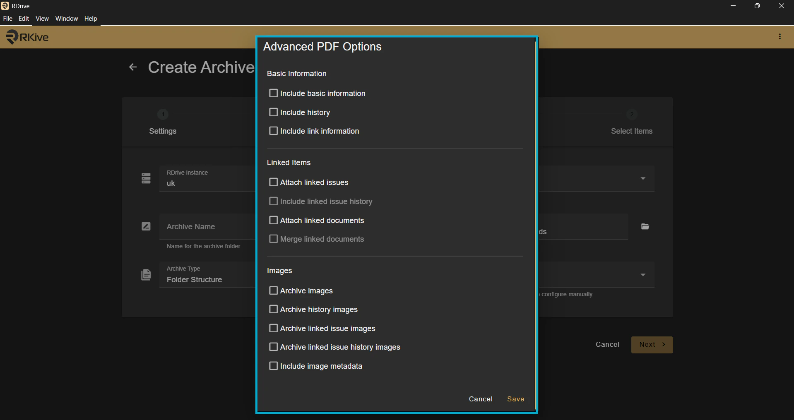Click the RDrive app icon in title bar

(5, 6)
